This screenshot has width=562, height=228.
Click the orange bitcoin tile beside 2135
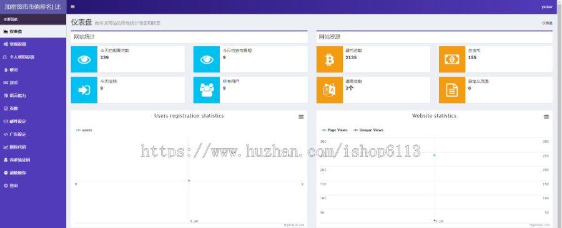pos(329,59)
